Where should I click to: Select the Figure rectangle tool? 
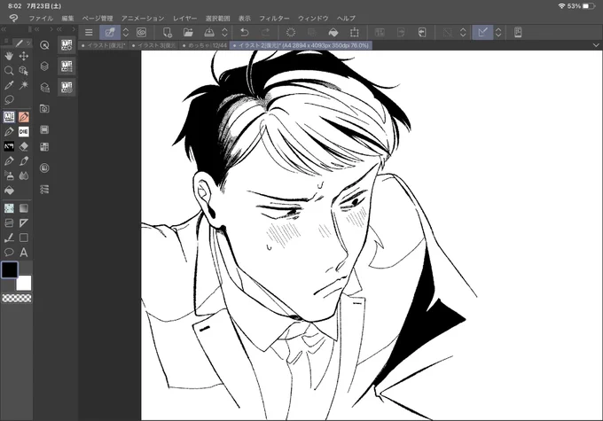click(23, 238)
